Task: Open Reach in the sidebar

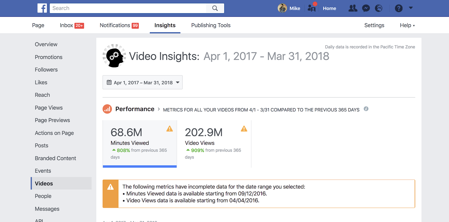Action: click(42, 95)
